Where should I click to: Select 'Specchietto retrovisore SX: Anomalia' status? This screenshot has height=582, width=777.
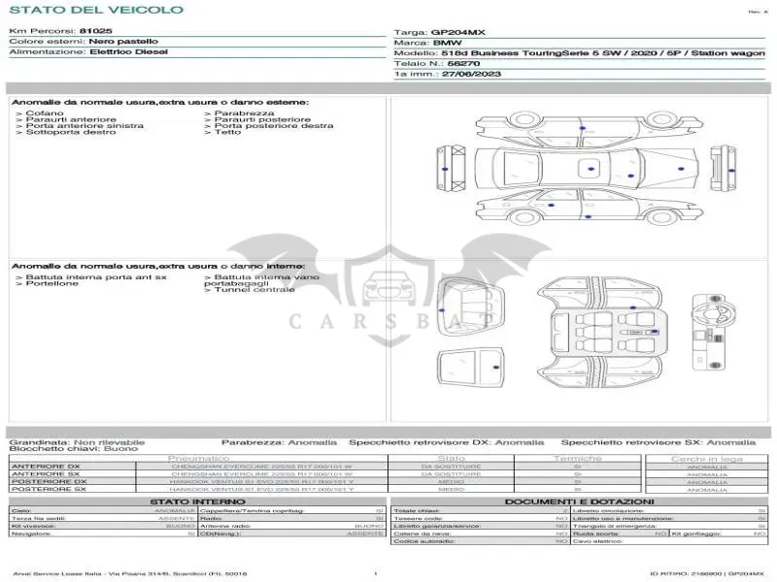click(659, 442)
